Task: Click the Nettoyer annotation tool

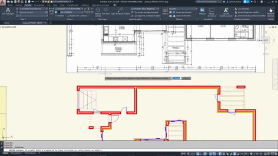Action: point(202,11)
